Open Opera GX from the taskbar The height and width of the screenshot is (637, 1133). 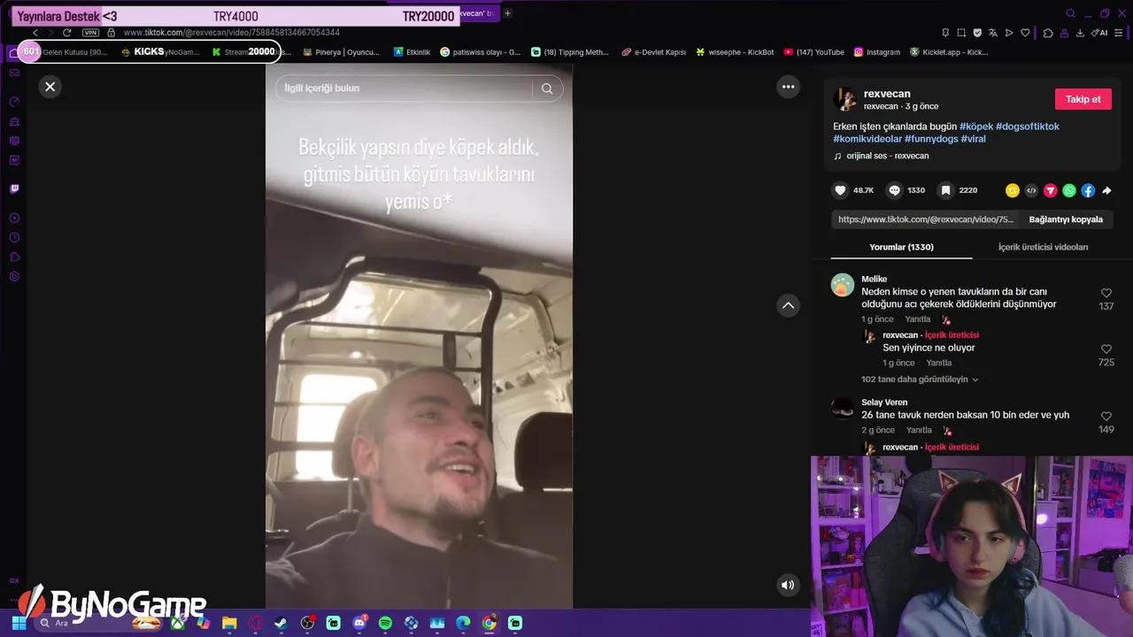(x=256, y=623)
